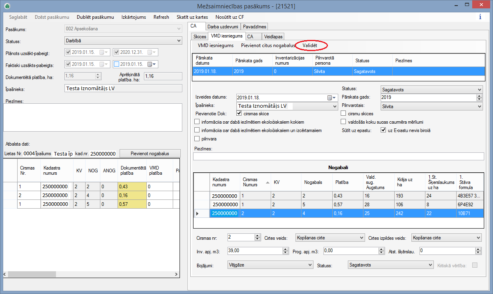This screenshot has width=493, height=294.
Task: Expand the Statuss dropdown showing Darbībā
Action: 179,41
